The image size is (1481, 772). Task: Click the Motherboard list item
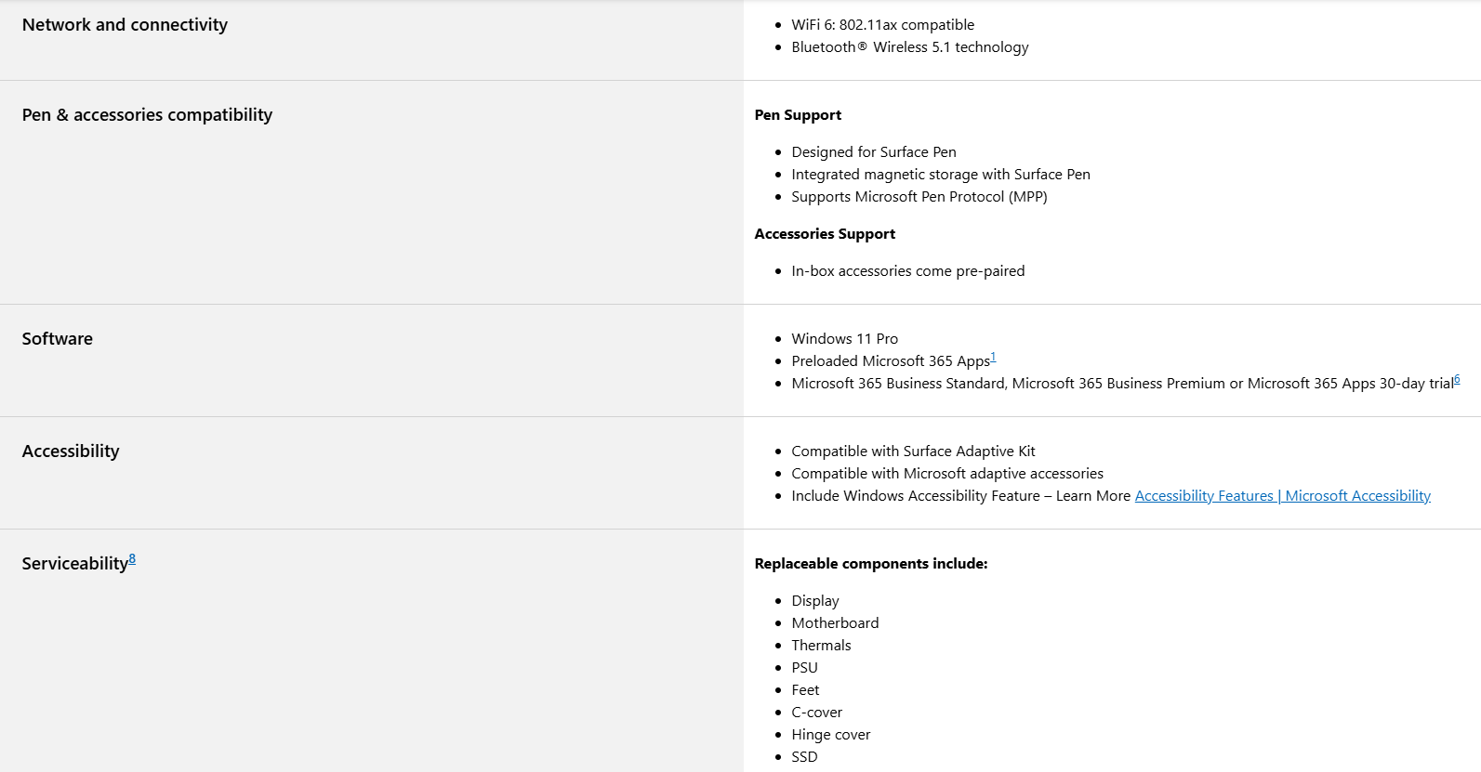[835, 623]
